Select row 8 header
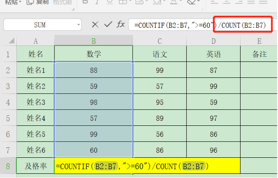This screenshot has width=278, height=178. click(8, 166)
